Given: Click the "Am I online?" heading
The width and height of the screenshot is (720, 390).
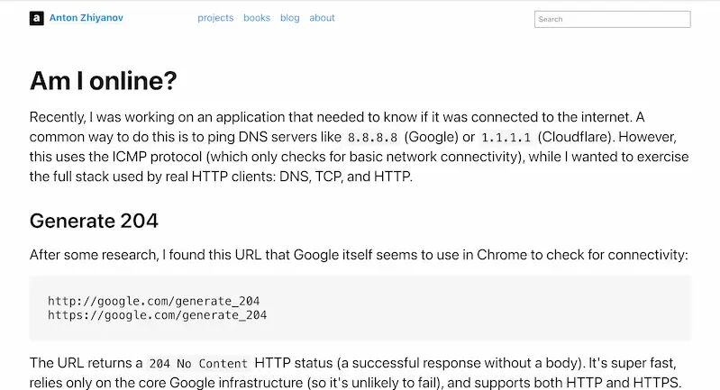Looking at the screenshot, I should click(x=104, y=81).
